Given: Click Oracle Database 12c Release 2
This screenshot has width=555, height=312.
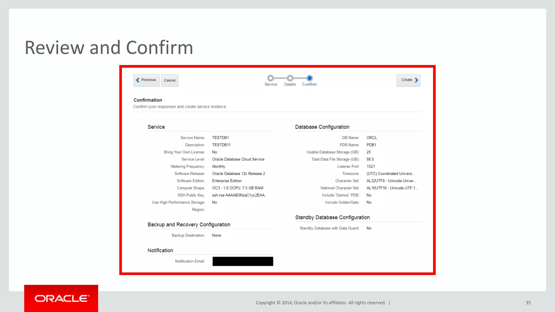Looking at the screenshot, I should tap(238, 174).
